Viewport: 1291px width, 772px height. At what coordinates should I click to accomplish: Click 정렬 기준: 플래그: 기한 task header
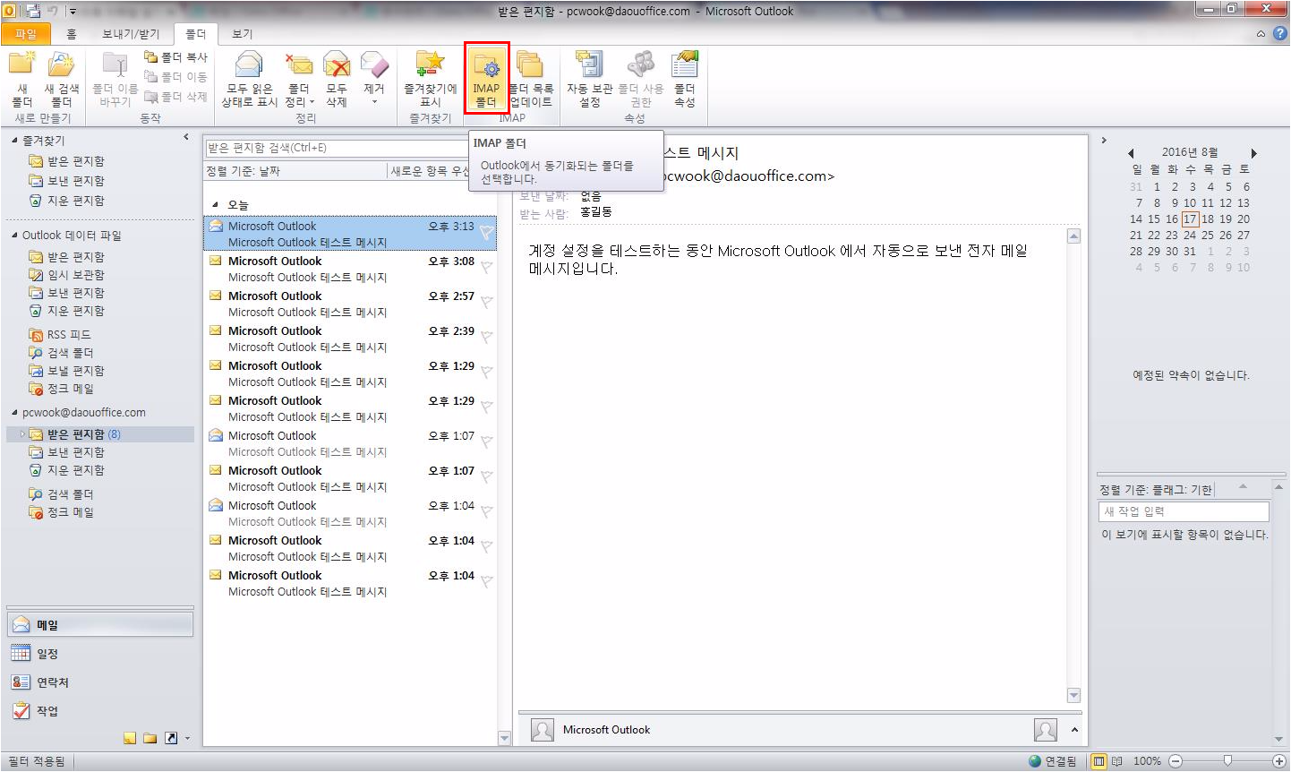pyautogui.click(x=1156, y=490)
